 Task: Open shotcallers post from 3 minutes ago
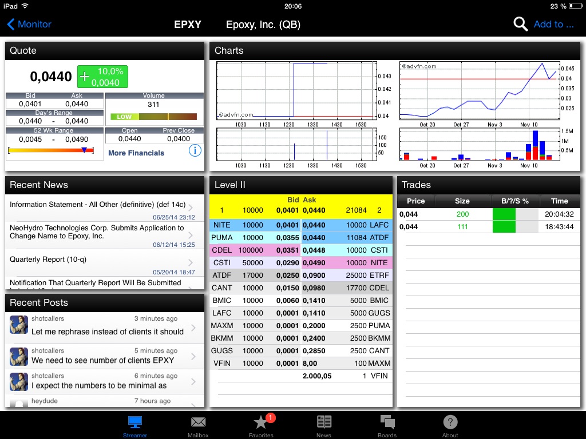(x=104, y=326)
